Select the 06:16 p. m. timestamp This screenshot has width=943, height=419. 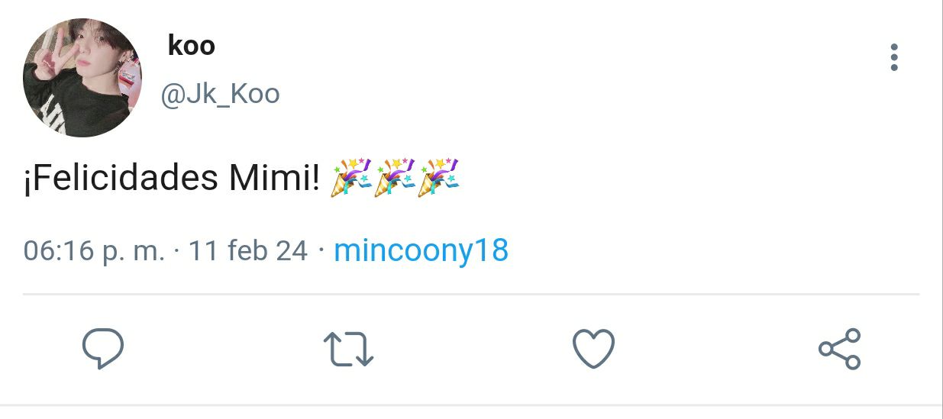click(x=94, y=250)
